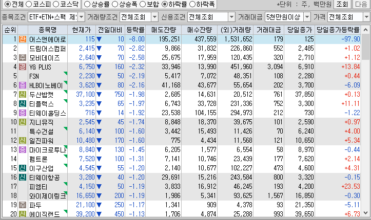Click the 관 badge on 어스앤에어로 row

coord(23,39)
